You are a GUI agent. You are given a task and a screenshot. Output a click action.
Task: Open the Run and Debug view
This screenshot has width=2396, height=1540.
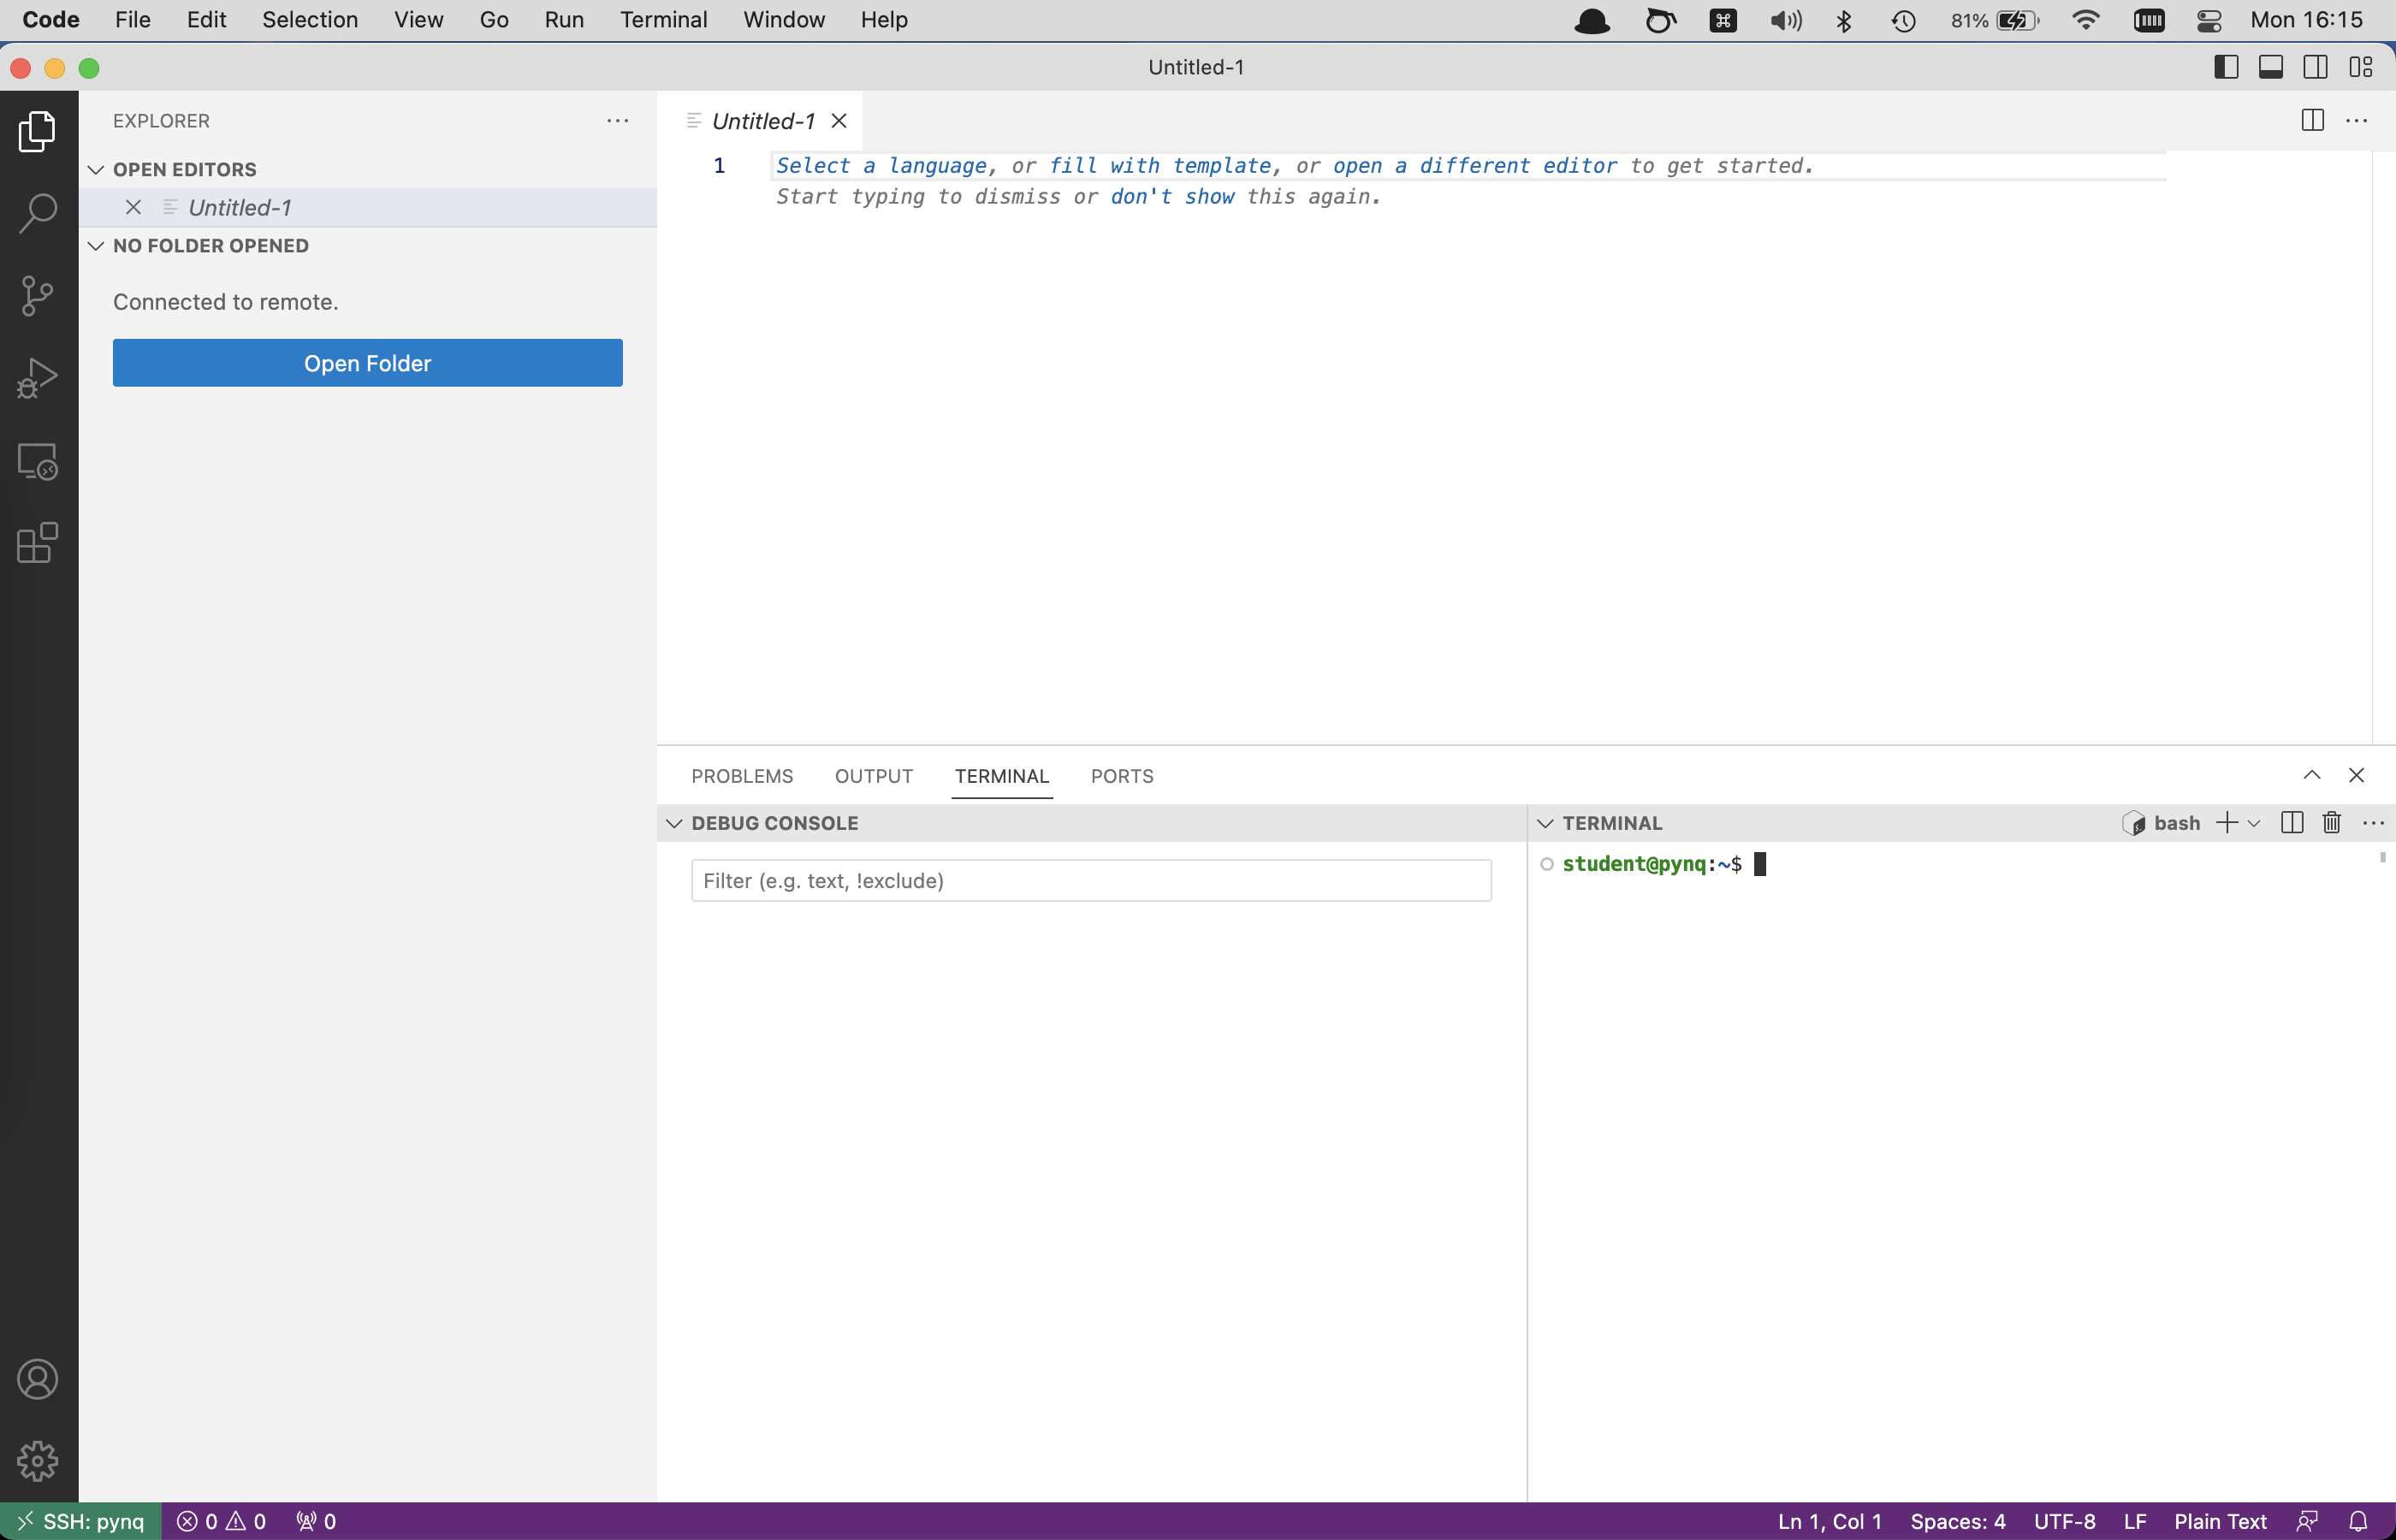[38, 378]
